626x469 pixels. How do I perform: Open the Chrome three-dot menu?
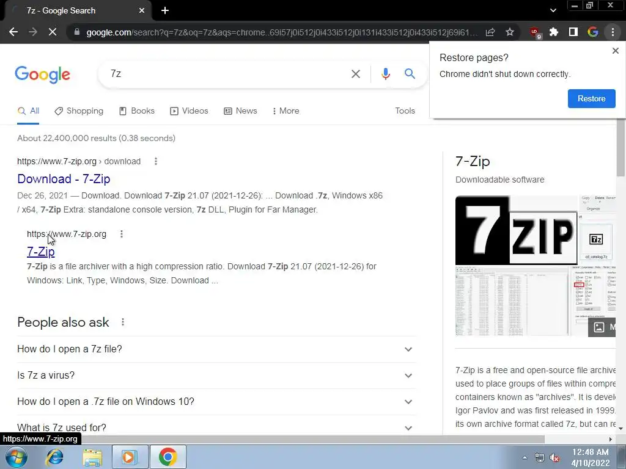coord(613,32)
